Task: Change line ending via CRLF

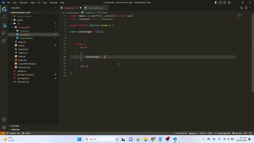Action: click(x=210, y=133)
